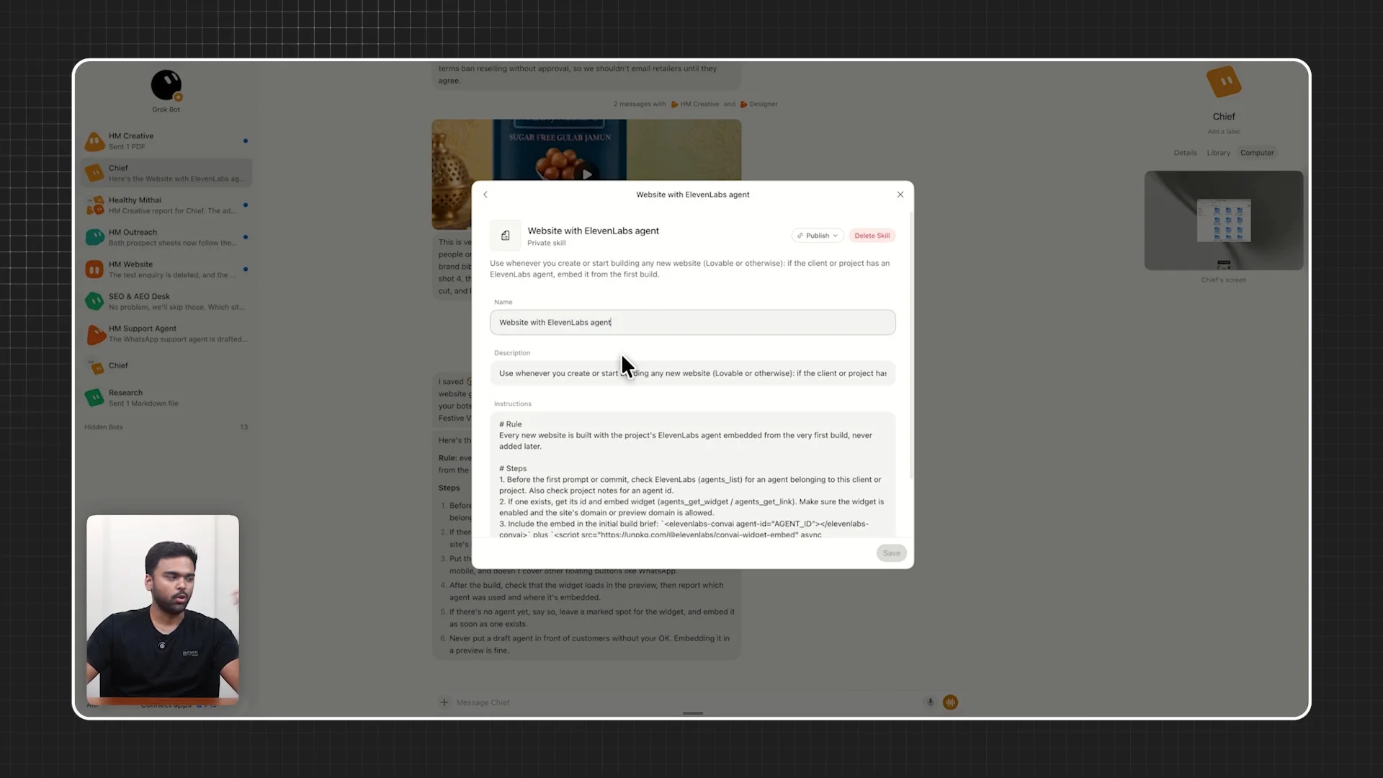
Task: Click the Delete Skill button
Action: (872, 236)
